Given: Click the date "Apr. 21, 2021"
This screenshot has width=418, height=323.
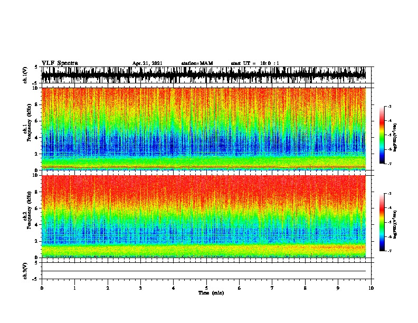Looking at the screenshot, I should click(147, 63).
